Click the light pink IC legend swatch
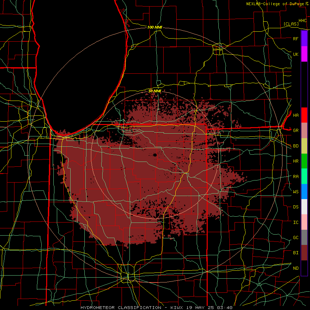Image resolution: width=310 pixels, height=310 pixels. pyautogui.click(x=304, y=222)
